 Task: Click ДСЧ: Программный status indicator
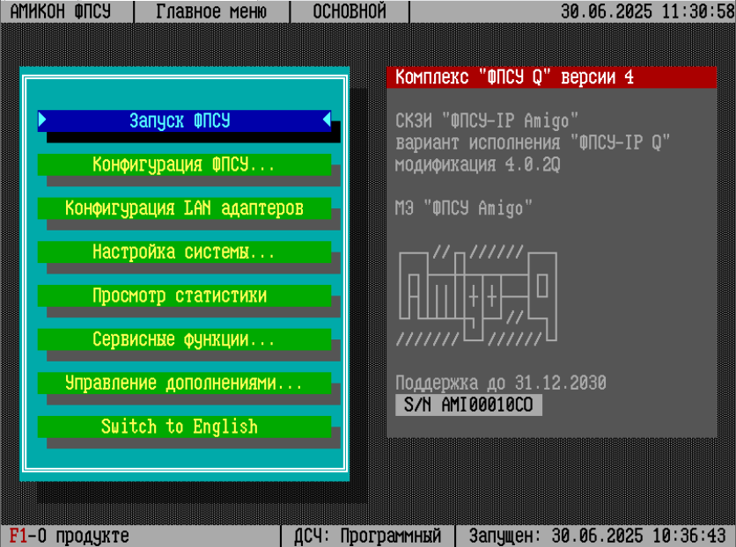(x=367, y=536)
